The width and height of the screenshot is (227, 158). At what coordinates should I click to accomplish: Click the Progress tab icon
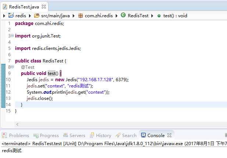[x=36, y=136]
